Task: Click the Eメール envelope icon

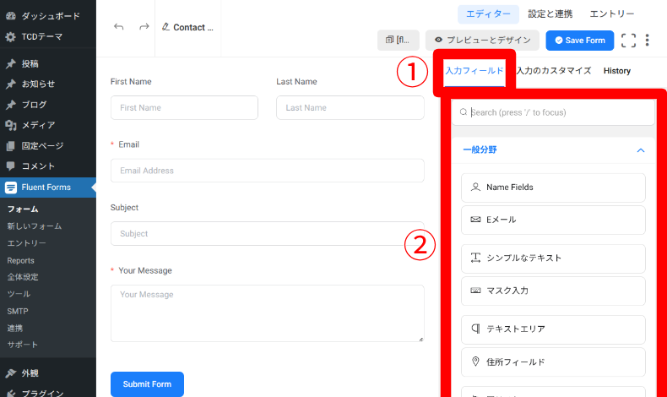Action: pyautogui.click(x=475, y=219)
